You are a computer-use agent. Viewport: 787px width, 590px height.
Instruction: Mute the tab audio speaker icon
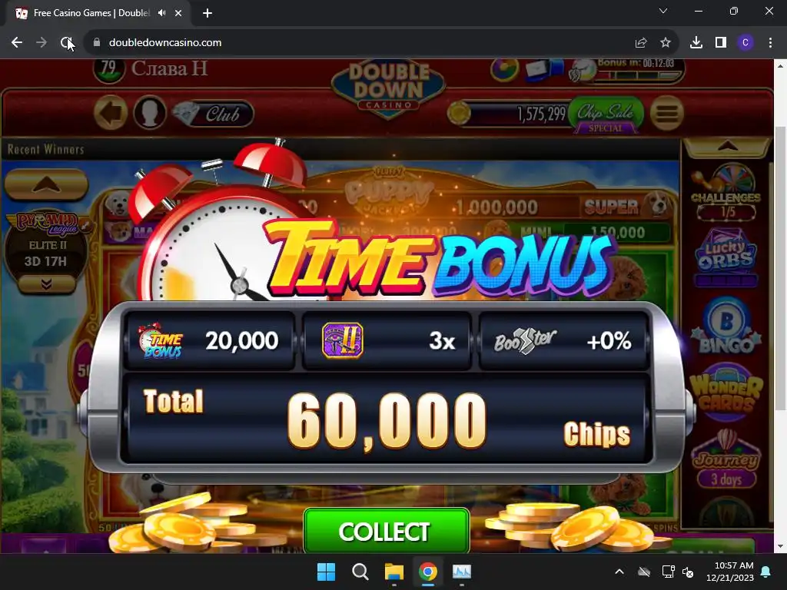pos(161,13)
